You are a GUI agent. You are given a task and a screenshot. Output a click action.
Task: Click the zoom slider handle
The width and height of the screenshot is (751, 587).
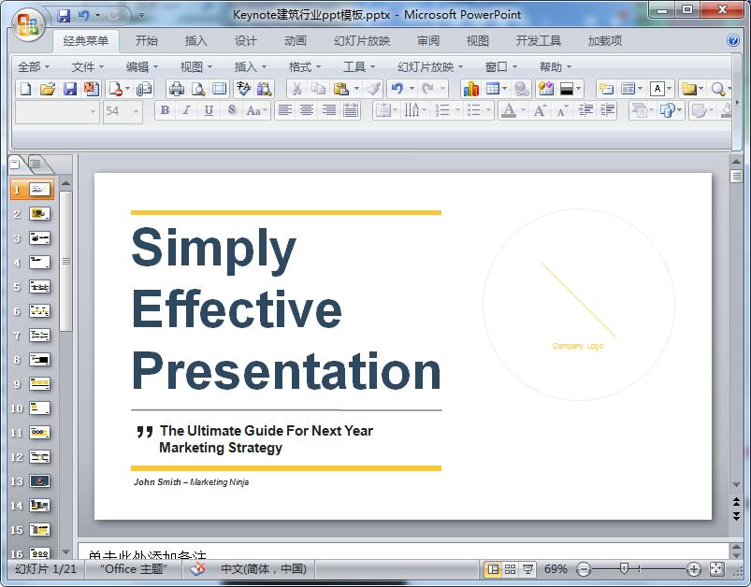coord(624,569)
